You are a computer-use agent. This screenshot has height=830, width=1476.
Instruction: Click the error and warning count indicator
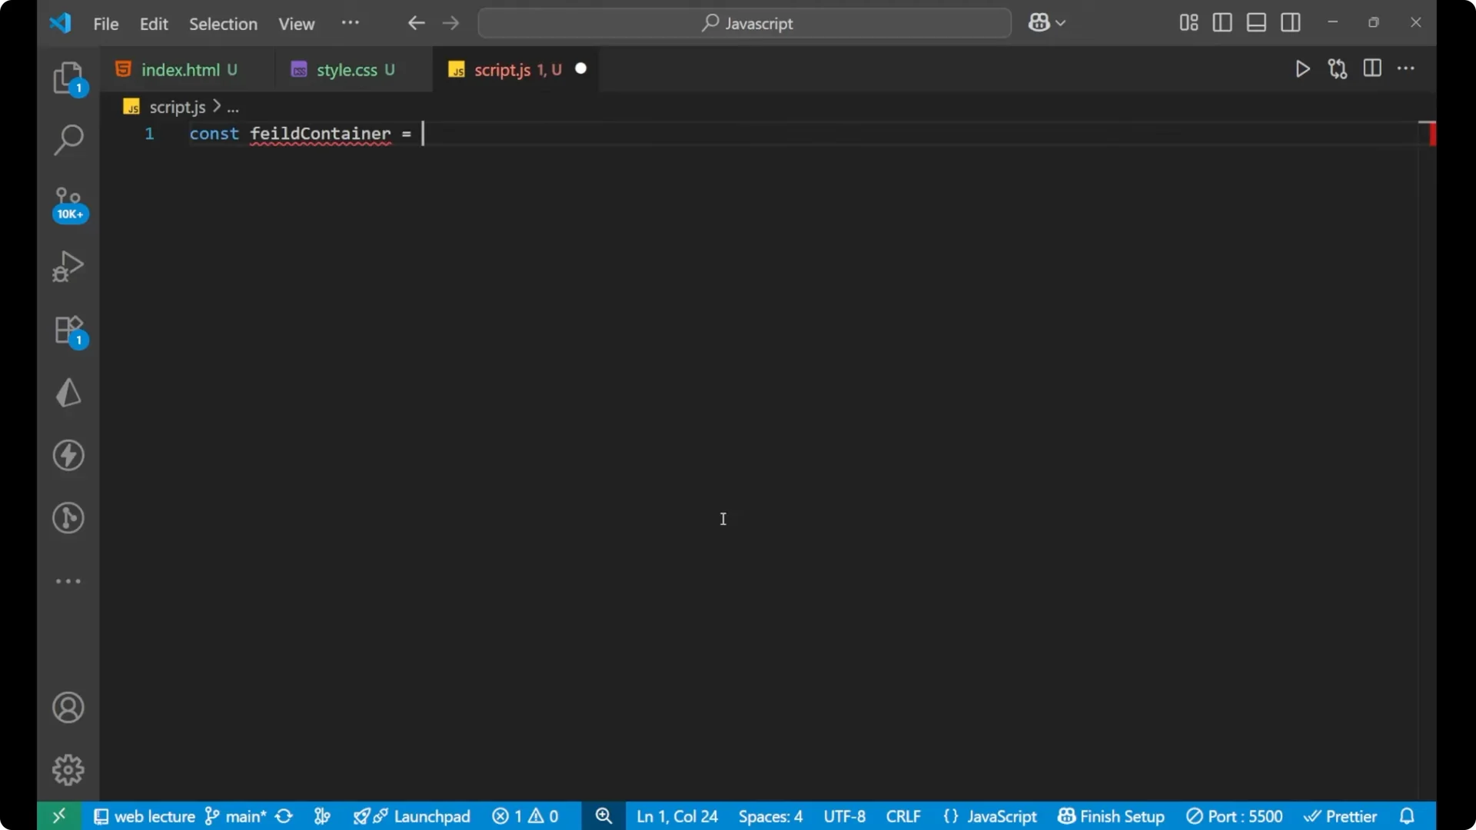click(x=526, y=816)
